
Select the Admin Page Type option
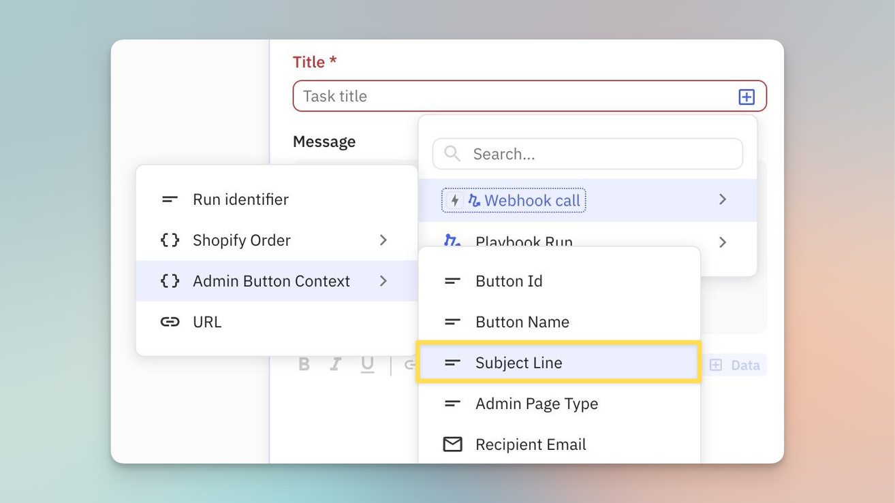(x=559, y=404)
